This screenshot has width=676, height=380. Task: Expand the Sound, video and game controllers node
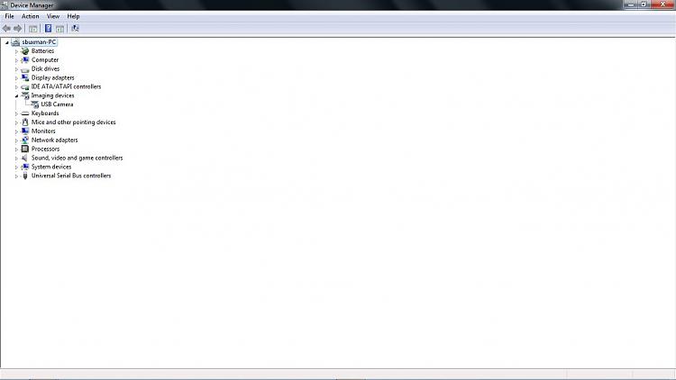[16, 158]
